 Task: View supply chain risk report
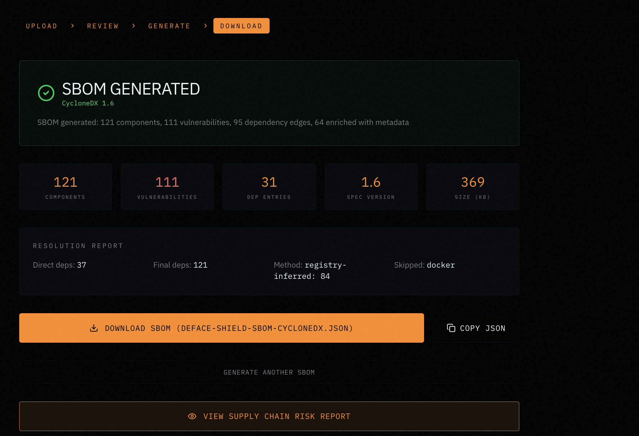point(269,416)
